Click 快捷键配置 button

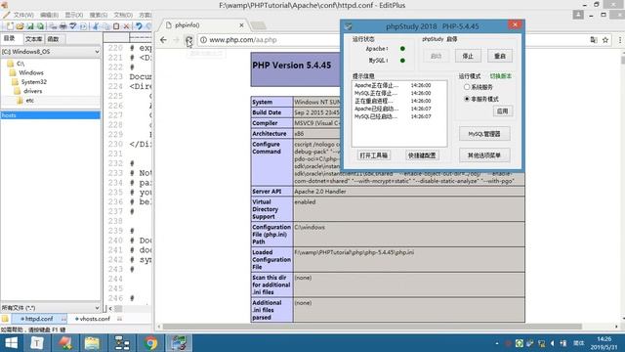(422, 155)
